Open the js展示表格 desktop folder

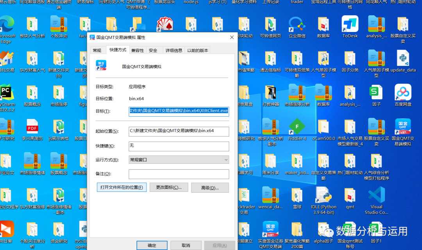pos(59,130)
